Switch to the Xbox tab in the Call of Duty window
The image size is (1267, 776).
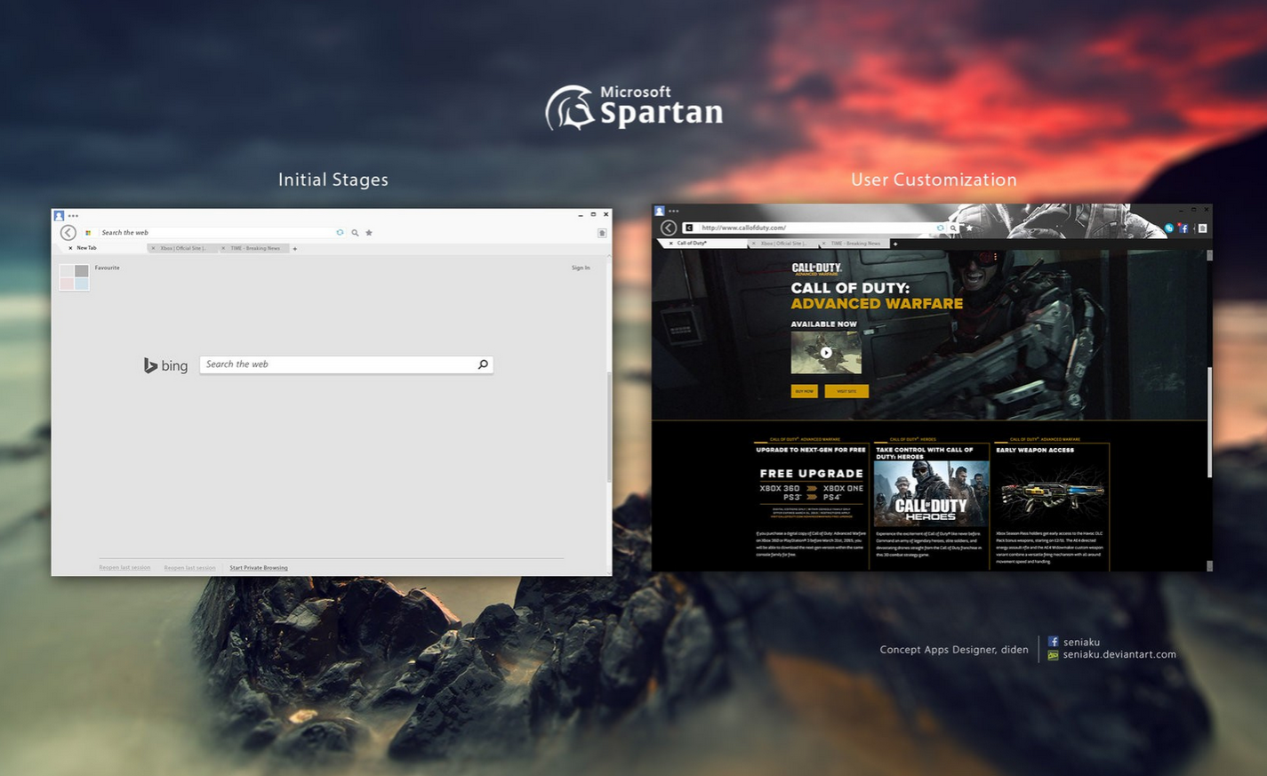[782, 243]
